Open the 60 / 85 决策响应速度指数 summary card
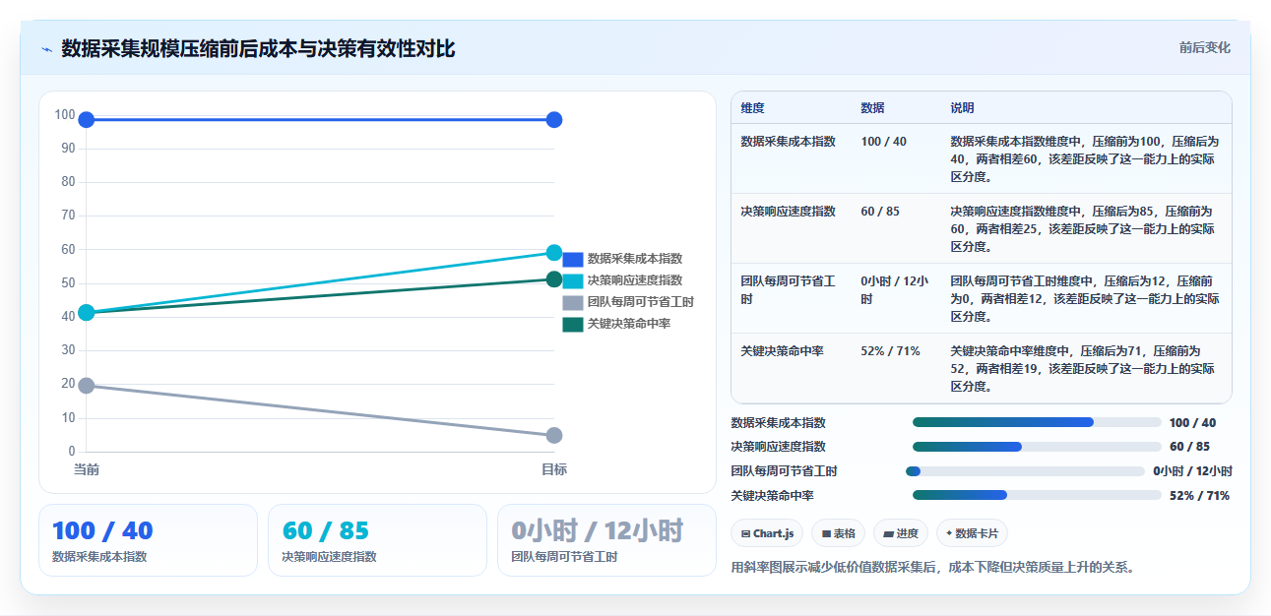Viewport: 1271px width, 616px height. [377, 540]
